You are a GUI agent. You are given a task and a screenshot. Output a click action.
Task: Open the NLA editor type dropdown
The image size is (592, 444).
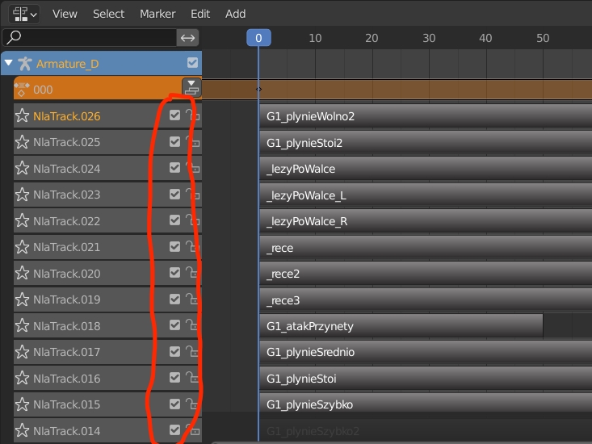(24, 14)
